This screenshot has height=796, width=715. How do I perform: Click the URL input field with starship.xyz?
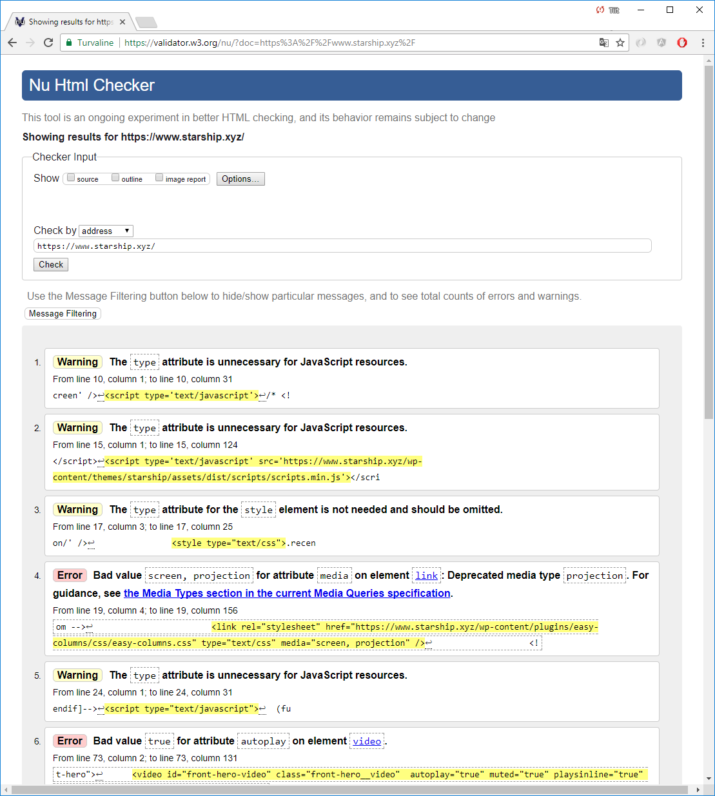click(342, 246)
